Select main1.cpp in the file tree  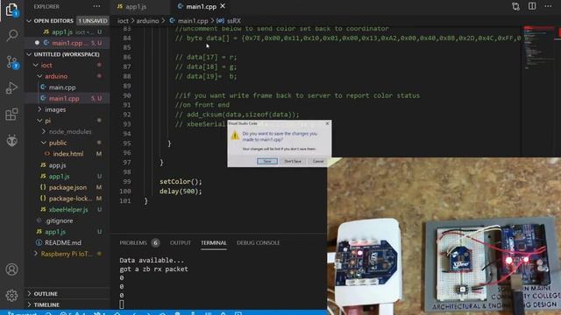click(x=64, y=99)
